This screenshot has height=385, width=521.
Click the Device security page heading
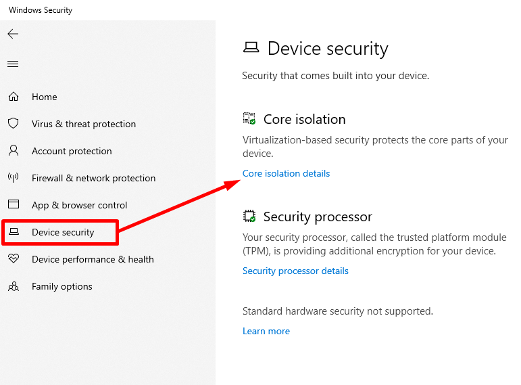pos(328,49)
